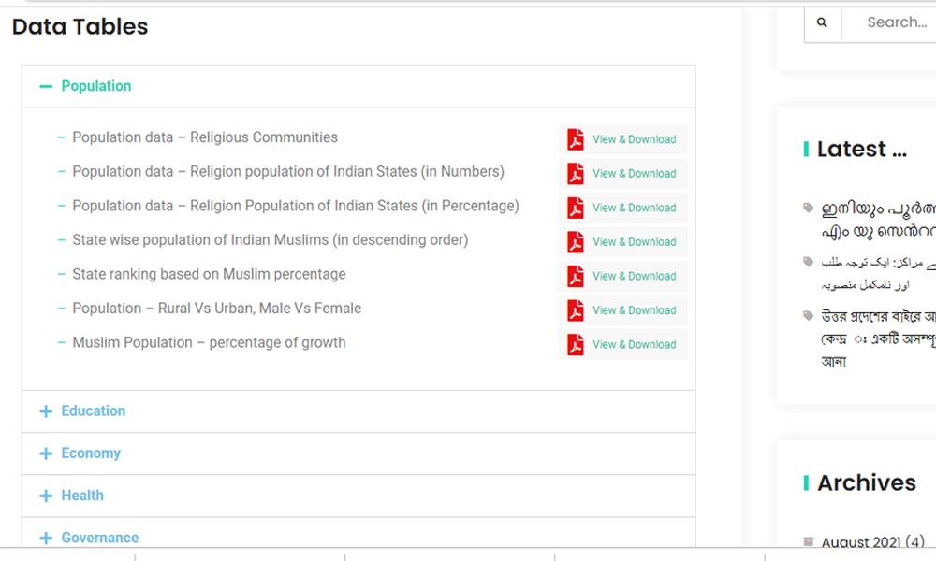Click PDF icon for Religious Communities data
The width and height of the screenshot is (936, 561).
point(575,139)
